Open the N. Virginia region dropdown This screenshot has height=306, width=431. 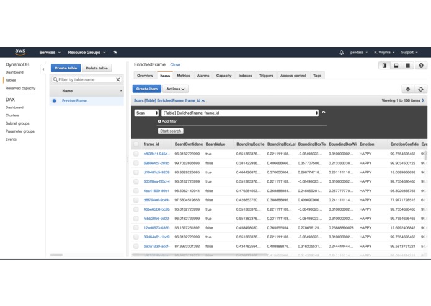coord(384,52)
